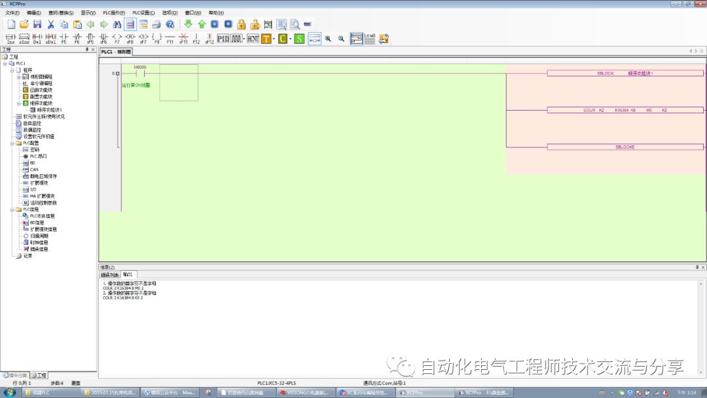The height and width of the screenshot is (398, 707).
Task: Select the orange T timer instruction
Action: (265, 38)
